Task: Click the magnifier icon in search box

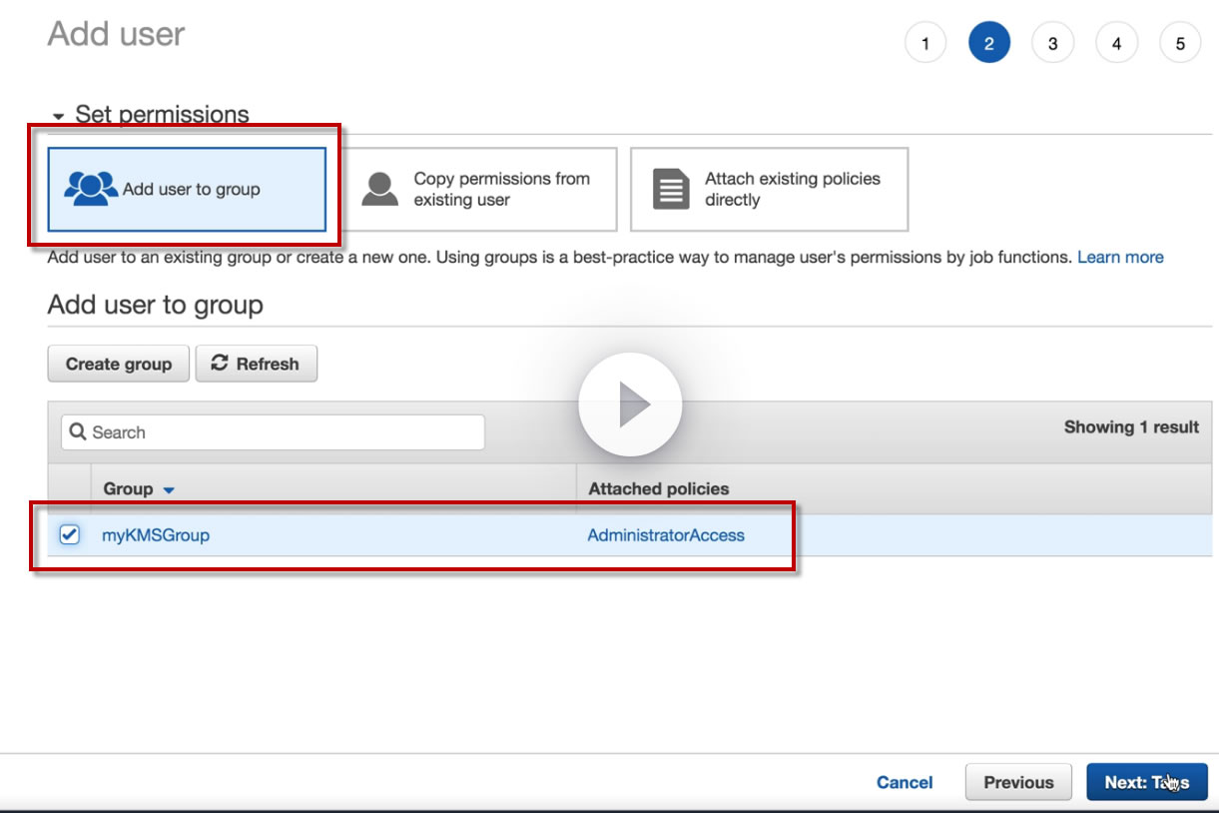Action: pos(78,432)
